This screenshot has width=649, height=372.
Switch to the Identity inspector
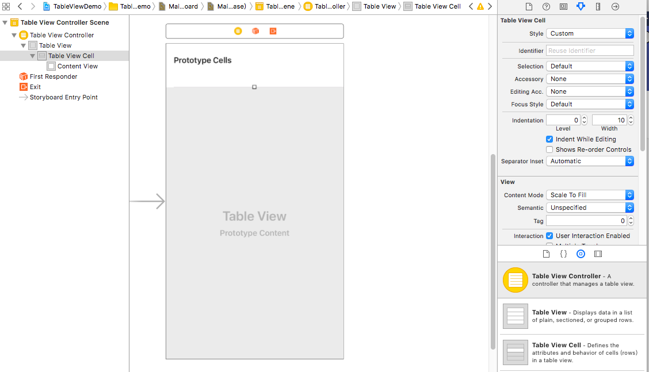(x=563, y=6)
